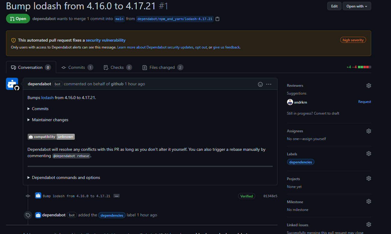
Task: Switch to the Files changed tab
Action: click(x=162, y=67)
